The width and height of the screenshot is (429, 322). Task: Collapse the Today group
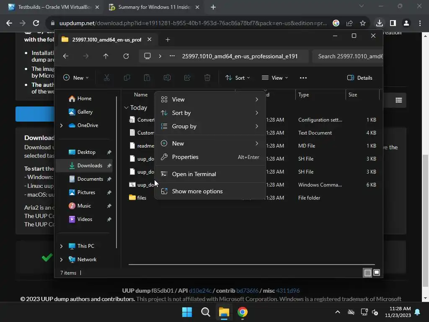126,108
